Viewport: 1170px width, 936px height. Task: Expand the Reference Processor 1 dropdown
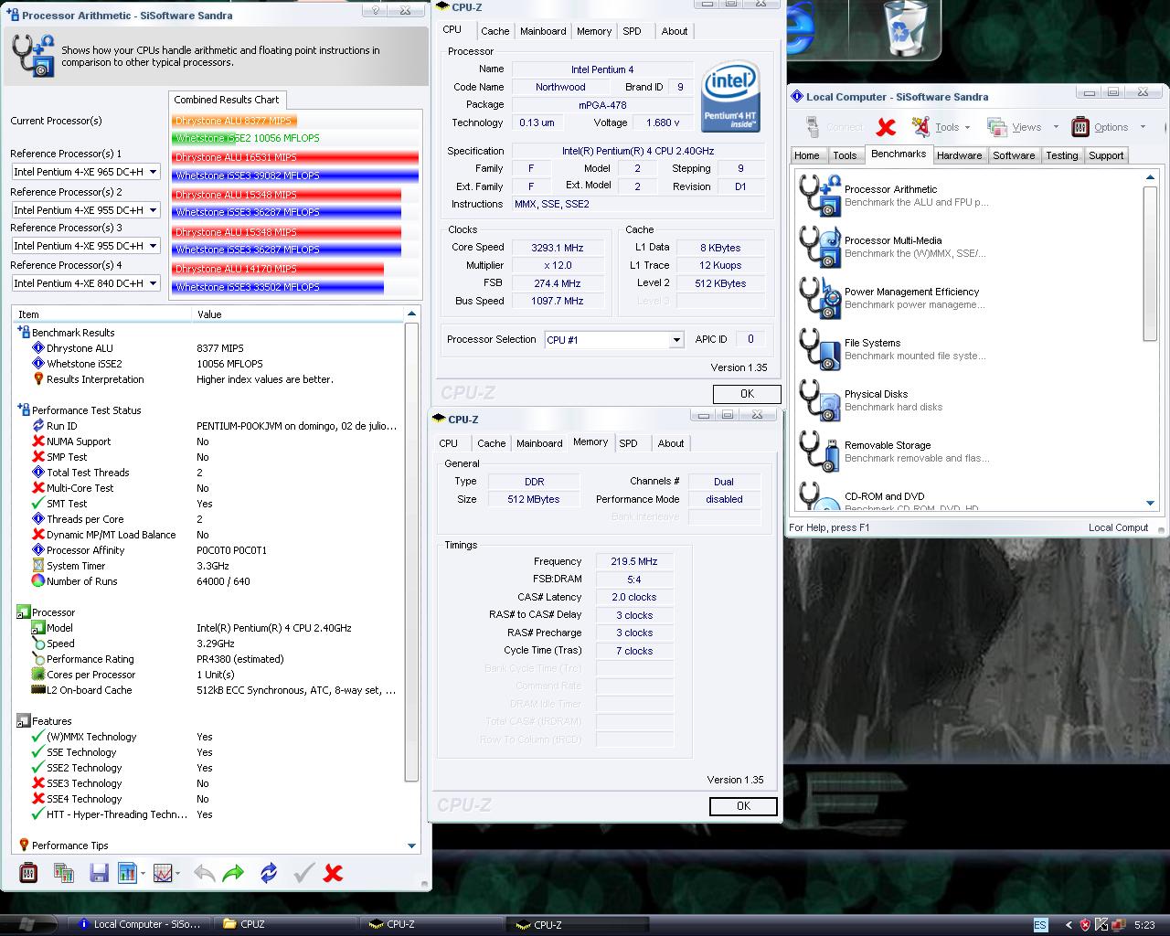click(153, 172)
